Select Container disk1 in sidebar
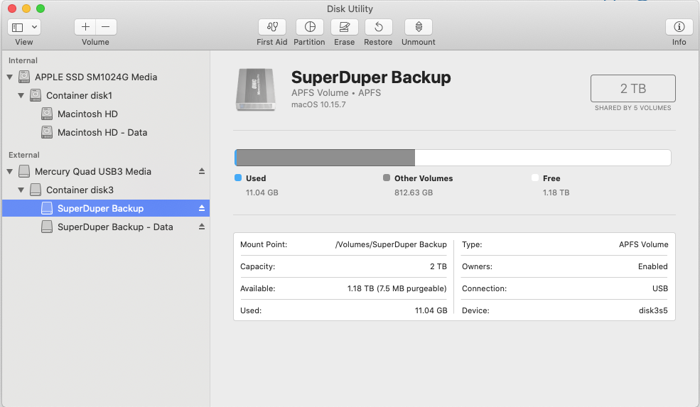The image size is (700, 407). point(105,95)
